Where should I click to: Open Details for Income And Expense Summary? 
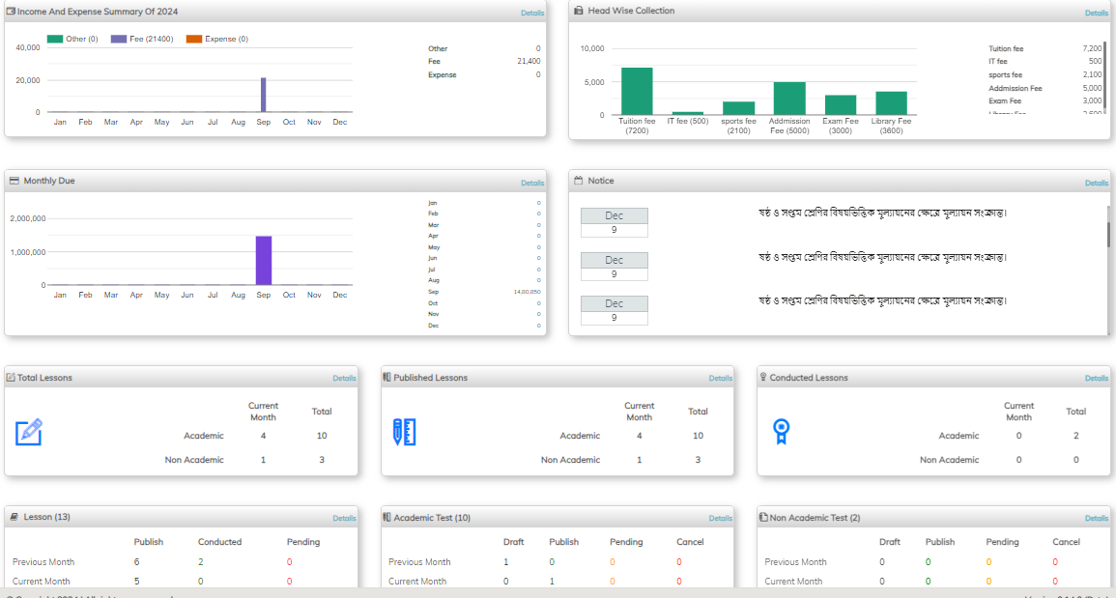coord(532,13)
